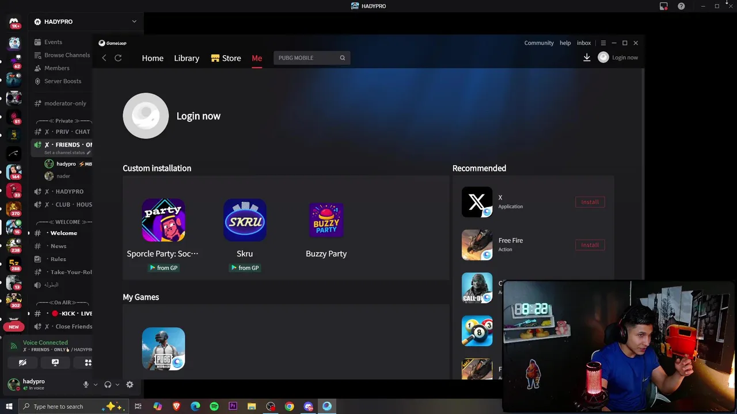Click Discord direct messages home icon
The image size is (737, 414).
tap(14, 22)
